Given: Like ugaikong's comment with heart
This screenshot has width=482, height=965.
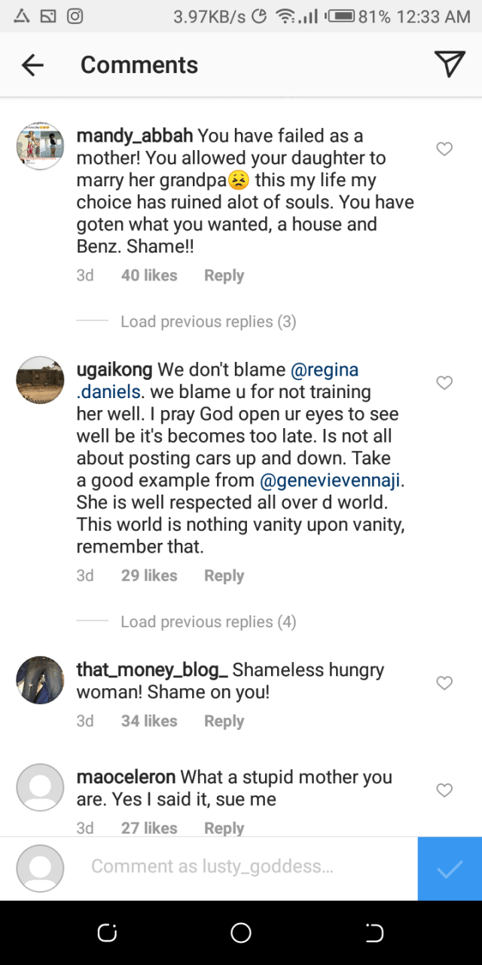Looking at the screenshot, I should click(x=444, y=383).
